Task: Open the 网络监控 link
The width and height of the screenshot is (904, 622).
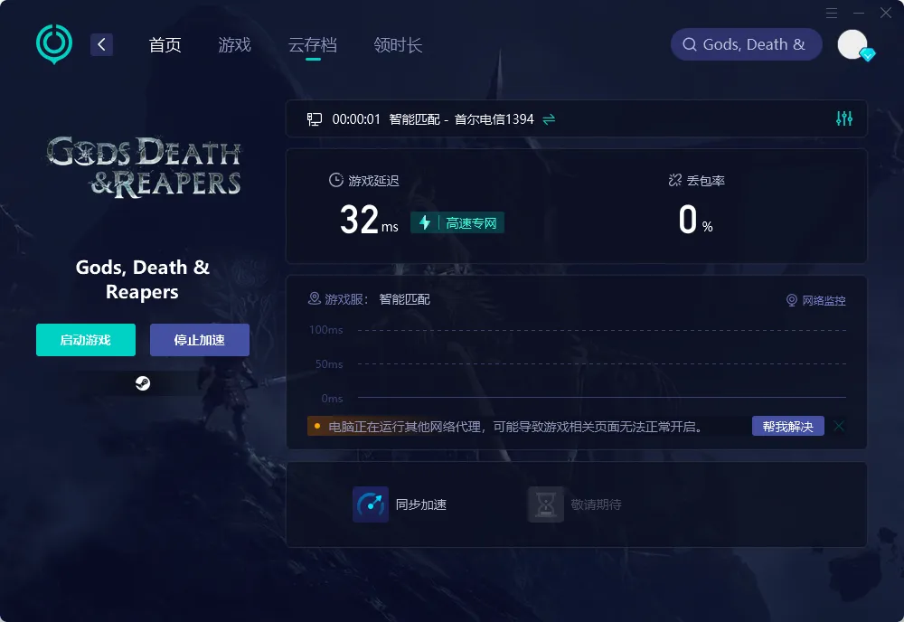Action: tap(824, 300)
